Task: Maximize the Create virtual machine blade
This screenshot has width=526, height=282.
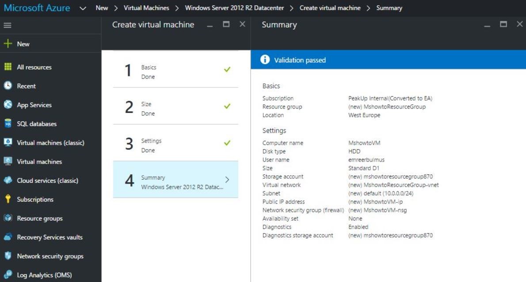Action: pos(226,24)
